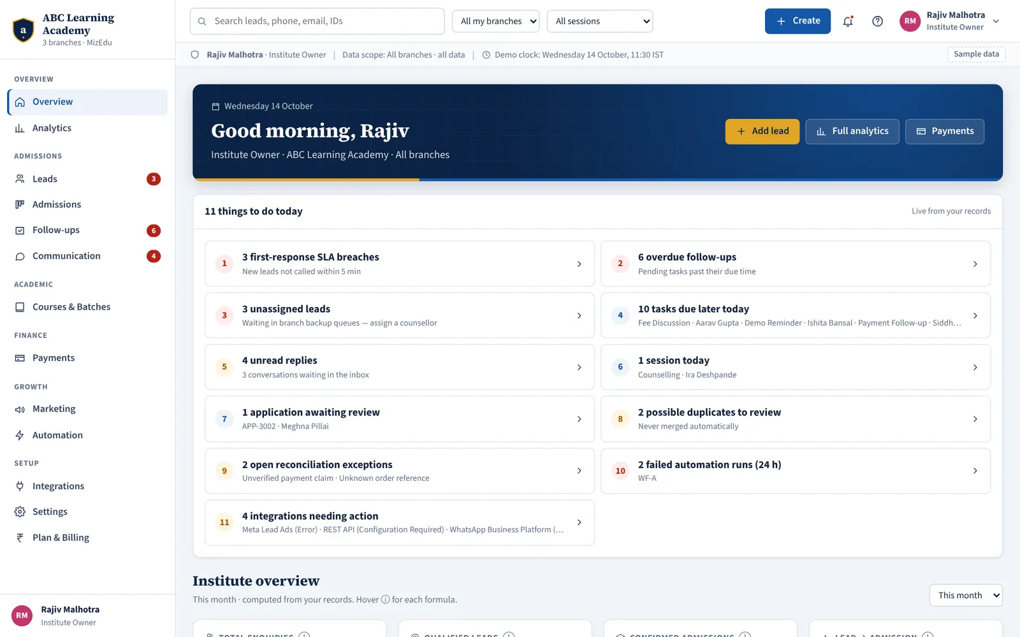Expand the Rajiv Malhotra account menu chevron
Viewport: 1020px width, 637px height.
click(996, 21)
